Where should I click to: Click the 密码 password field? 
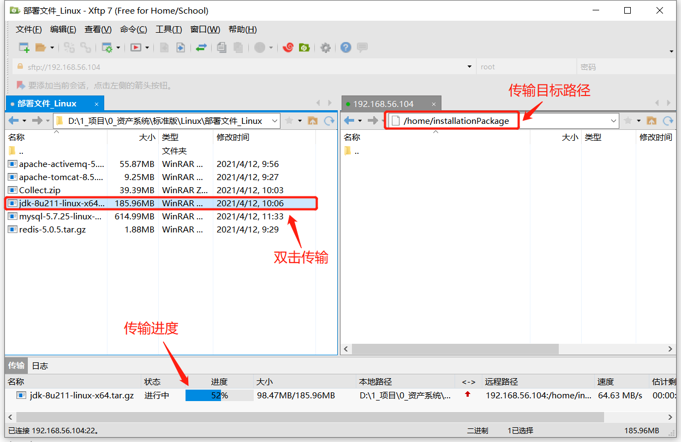coord(626,67)
